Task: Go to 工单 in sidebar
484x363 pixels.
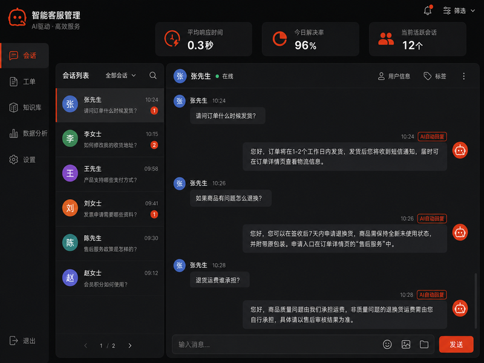Action: pos(25,82)
